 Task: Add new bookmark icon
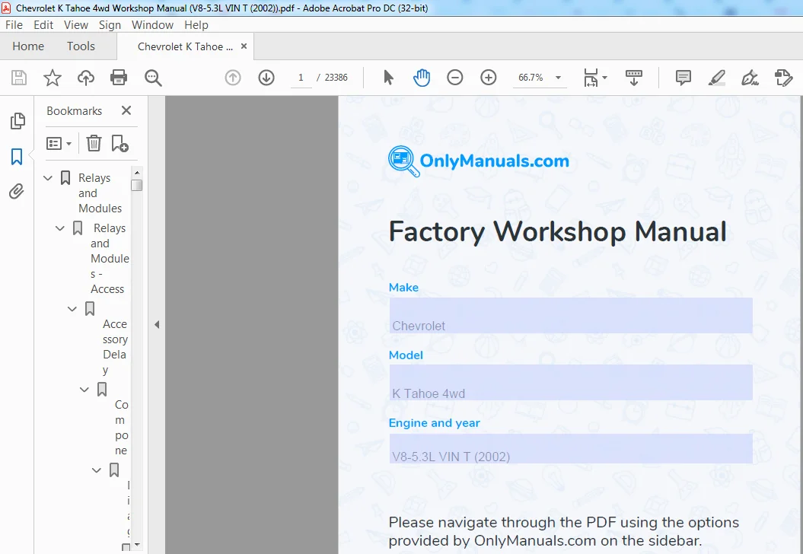click(119, 143)
